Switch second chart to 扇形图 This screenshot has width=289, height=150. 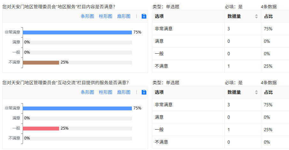[124, 92]
